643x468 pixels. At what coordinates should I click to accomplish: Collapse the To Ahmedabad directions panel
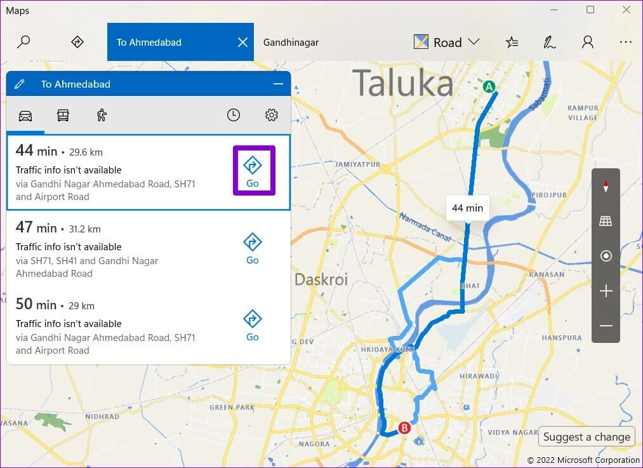click(x=278, y=84)
